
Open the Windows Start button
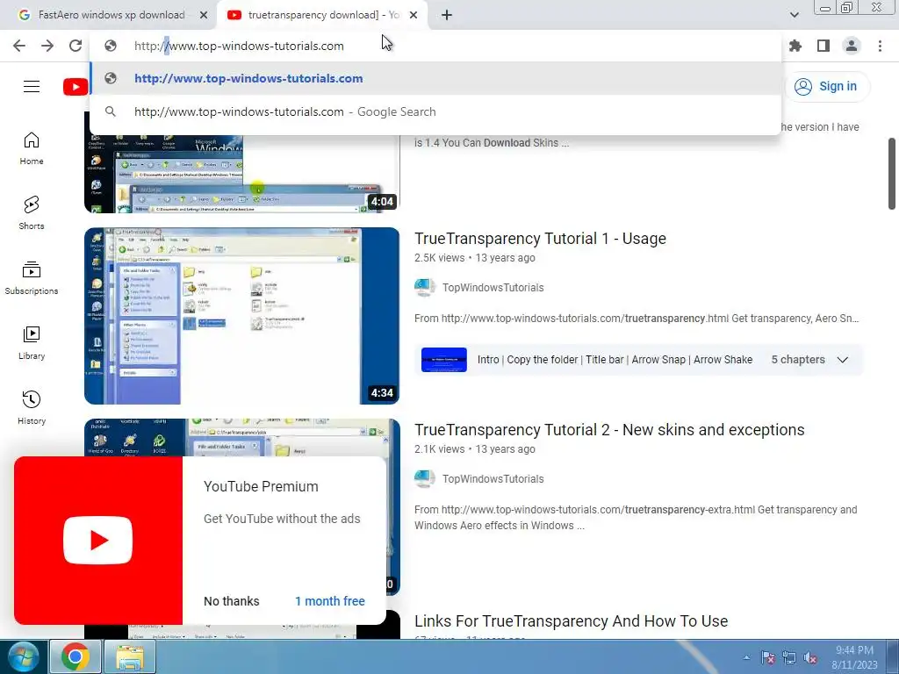pos(24,656)
